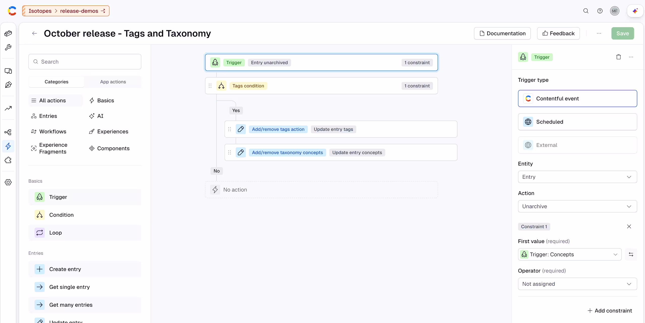Screen dimensions: 645x323
Task: Select Contentful event trigger type
Action: click(x=577, y=98)
